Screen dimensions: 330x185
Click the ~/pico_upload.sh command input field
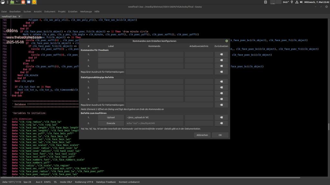pyautogui.click(x=154, y=118)
